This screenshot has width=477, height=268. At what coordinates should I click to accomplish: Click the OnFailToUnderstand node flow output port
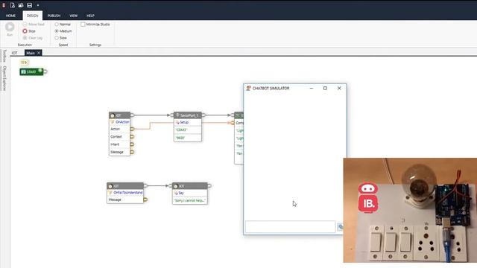145,185
